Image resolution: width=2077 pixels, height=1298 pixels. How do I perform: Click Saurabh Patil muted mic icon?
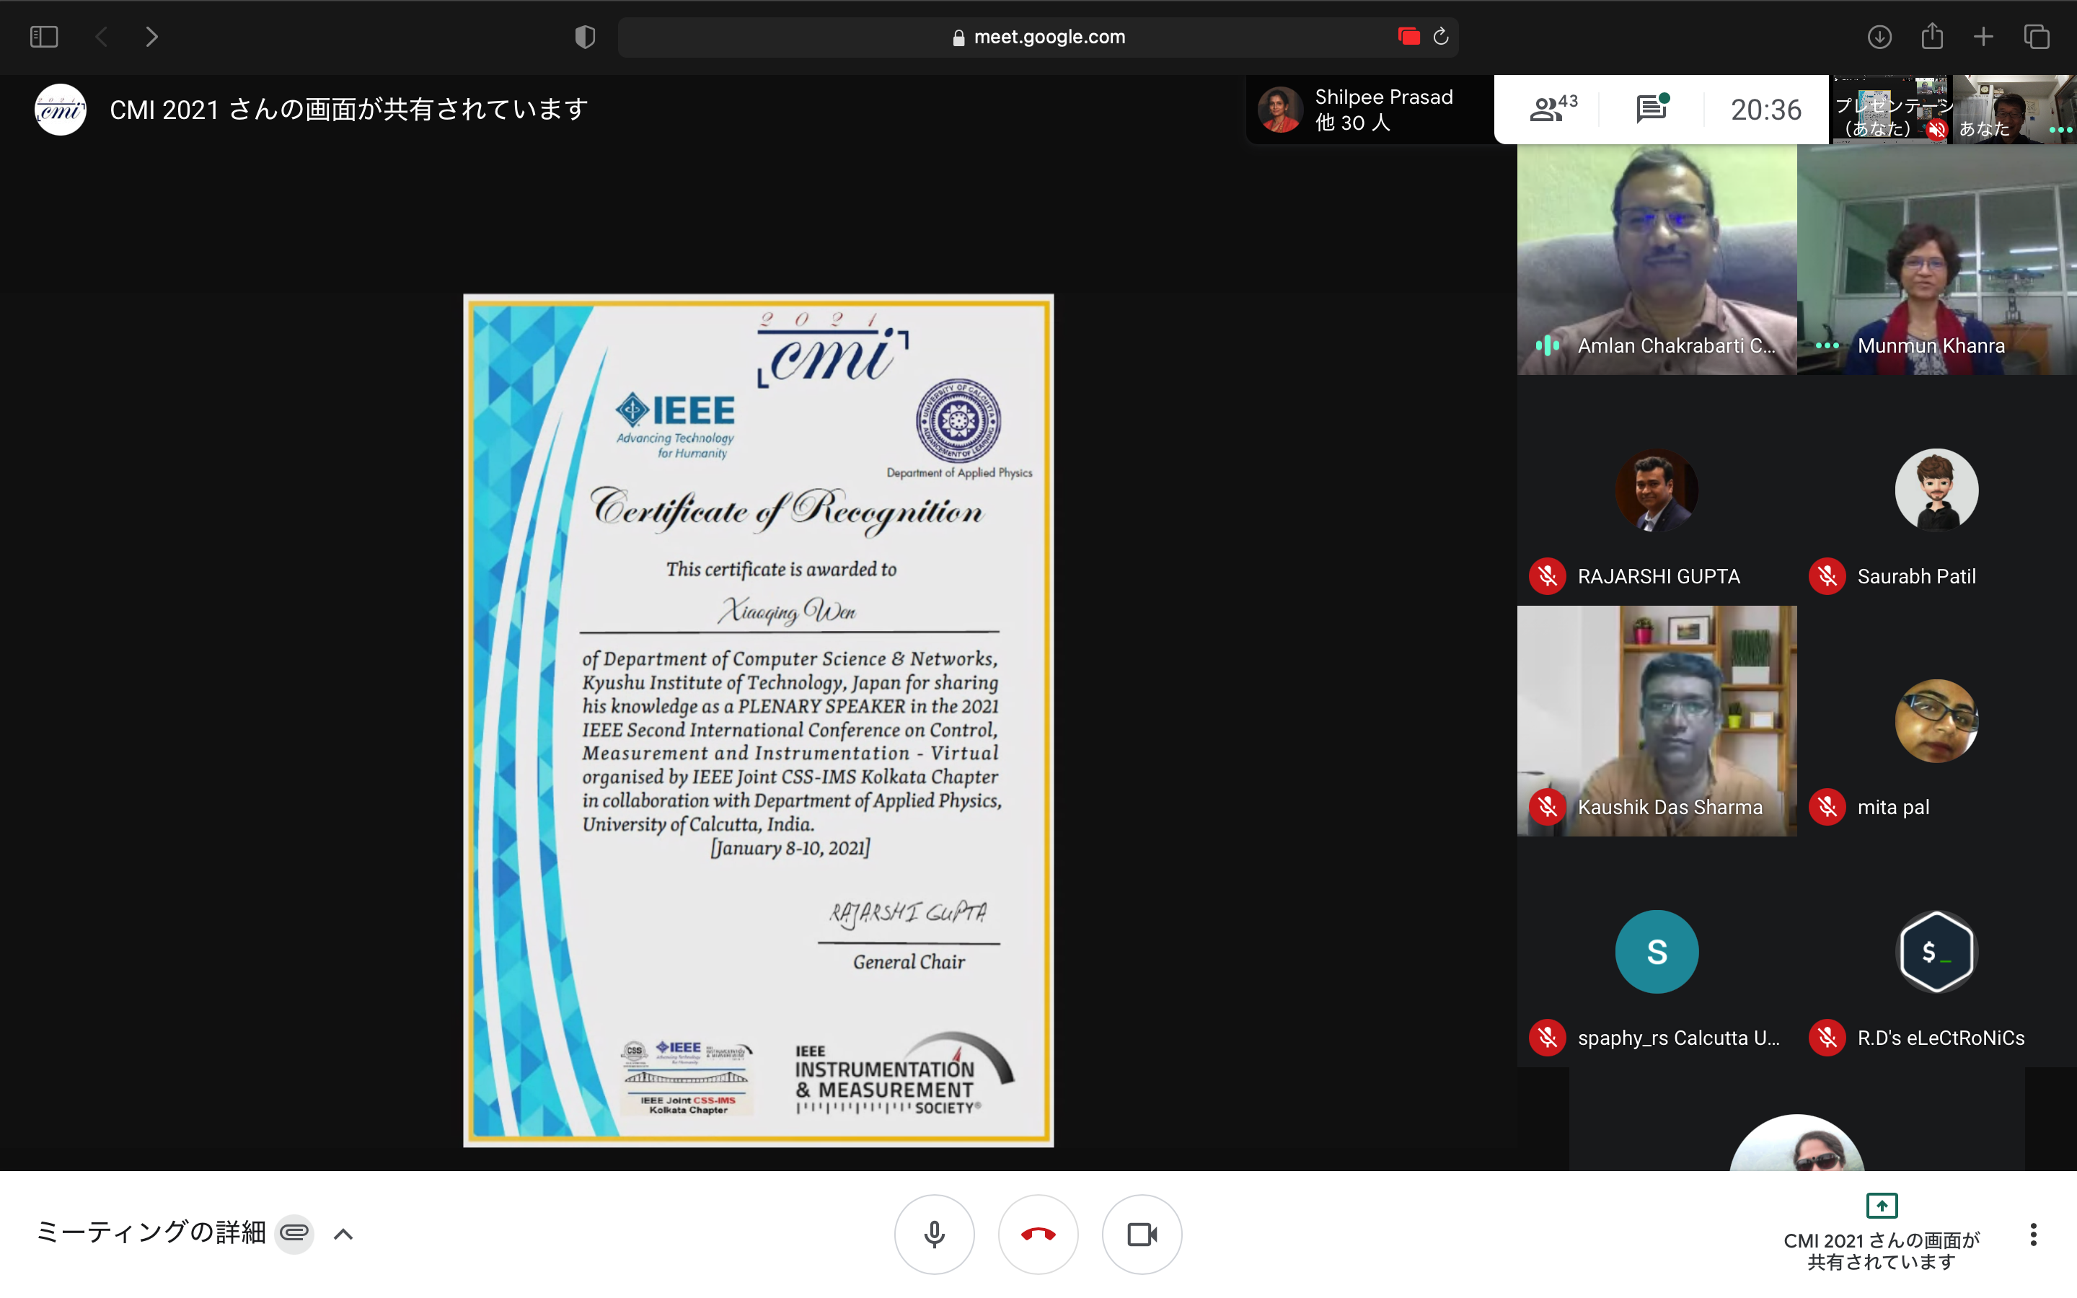tap(1827, 576)
